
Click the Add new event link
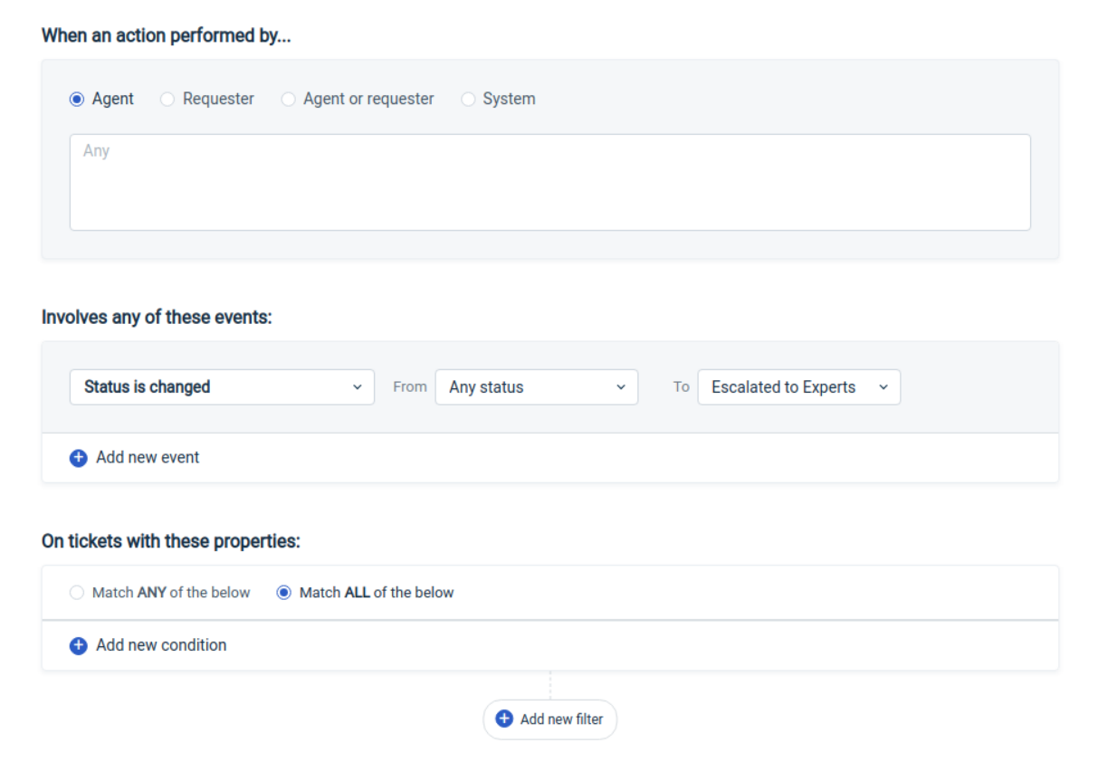[x=148, y=458]
